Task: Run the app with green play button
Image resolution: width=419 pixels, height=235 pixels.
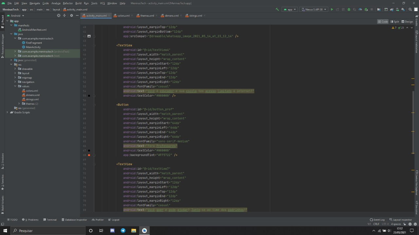Action: [x=332, y=9]
